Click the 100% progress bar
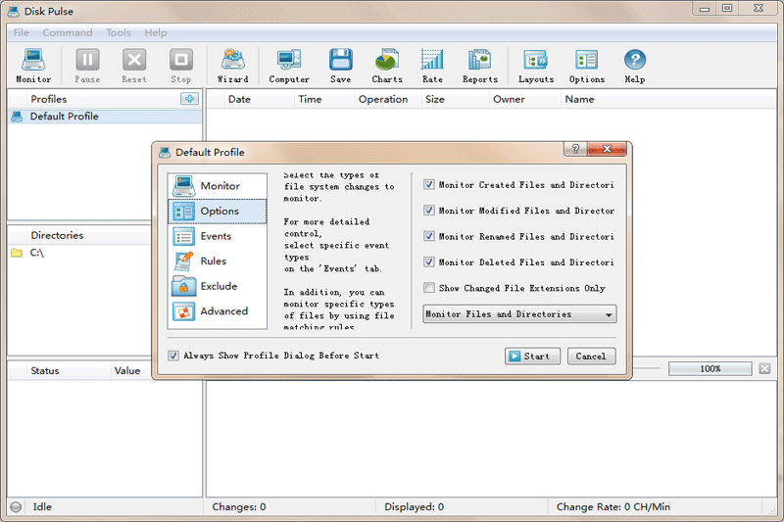Screen dimensions: 784x522 710,369
